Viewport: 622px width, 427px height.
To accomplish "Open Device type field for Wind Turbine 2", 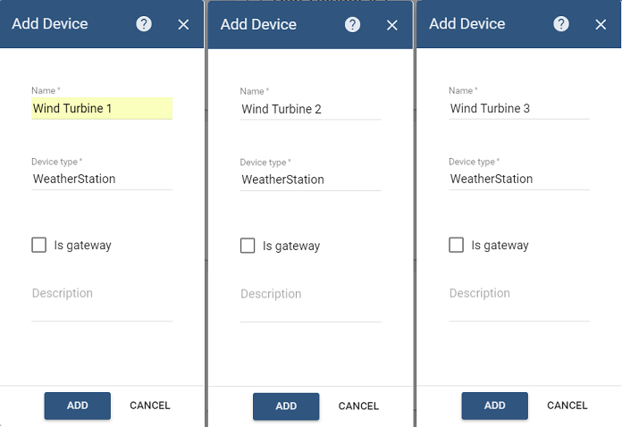I will click(310, 180).
